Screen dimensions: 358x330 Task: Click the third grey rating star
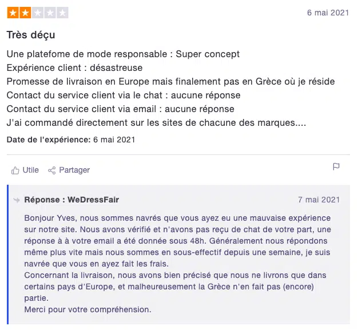coord(37,13)
